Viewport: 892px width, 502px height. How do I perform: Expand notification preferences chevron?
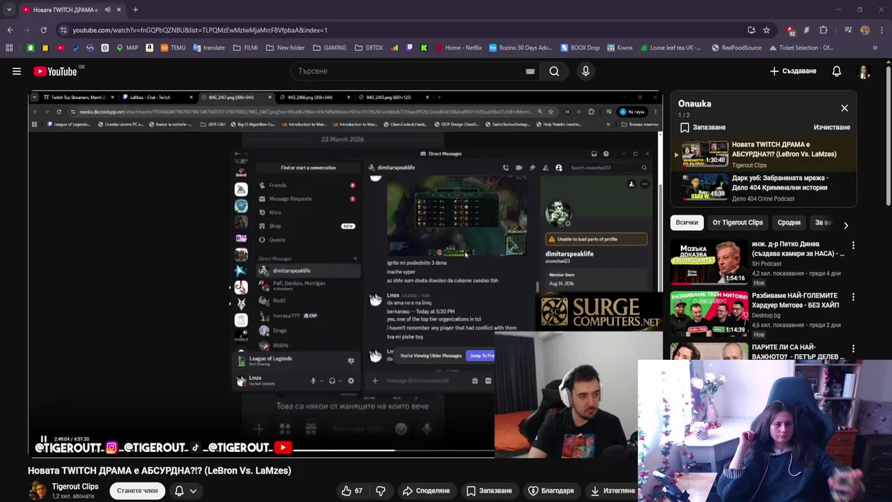[x=193, y=491]
